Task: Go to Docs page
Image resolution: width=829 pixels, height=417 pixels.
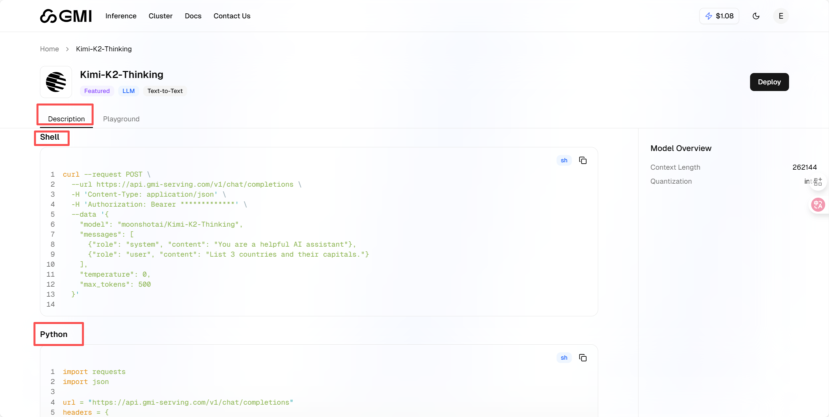Action: pyautogui.click(x=193, y=16)
